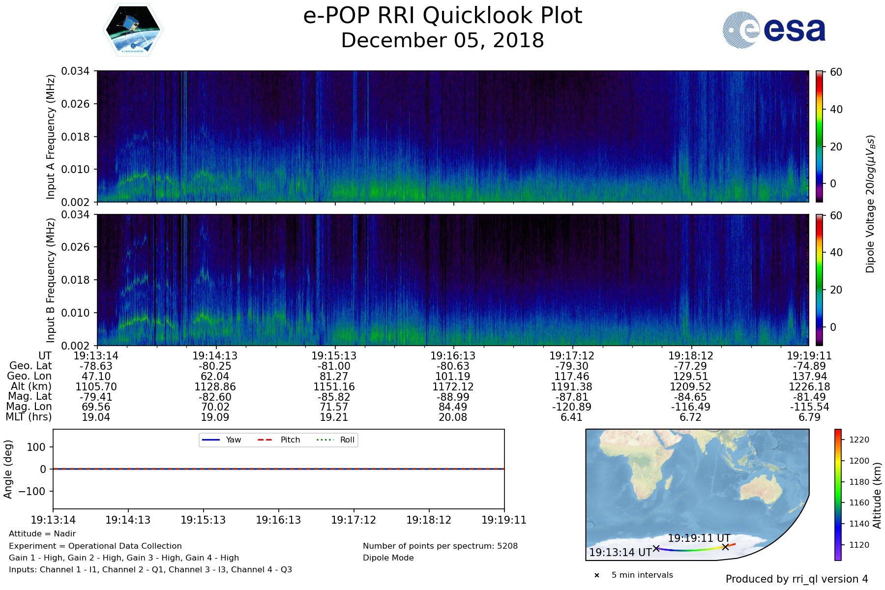Click the 'Dipole Mode' label
885x590 pixels.
click(388, 558)
